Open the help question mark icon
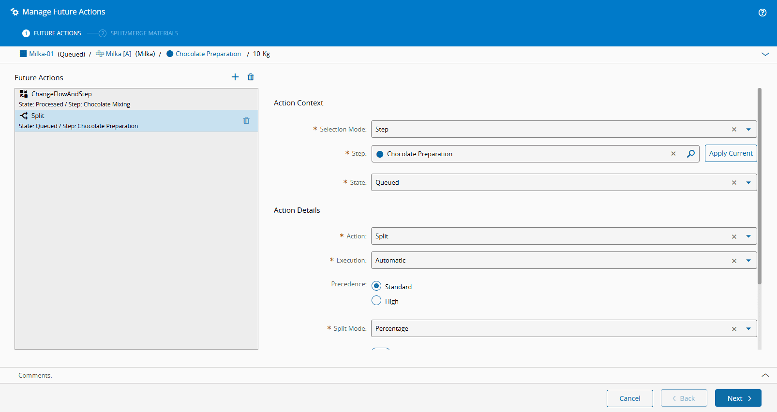777x412 pixels. (x=762, y=13)
